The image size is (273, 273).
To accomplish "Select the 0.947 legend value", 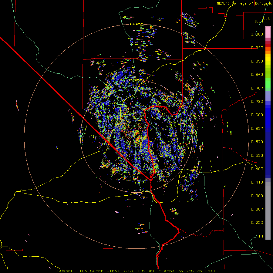I will coord(257,48).
